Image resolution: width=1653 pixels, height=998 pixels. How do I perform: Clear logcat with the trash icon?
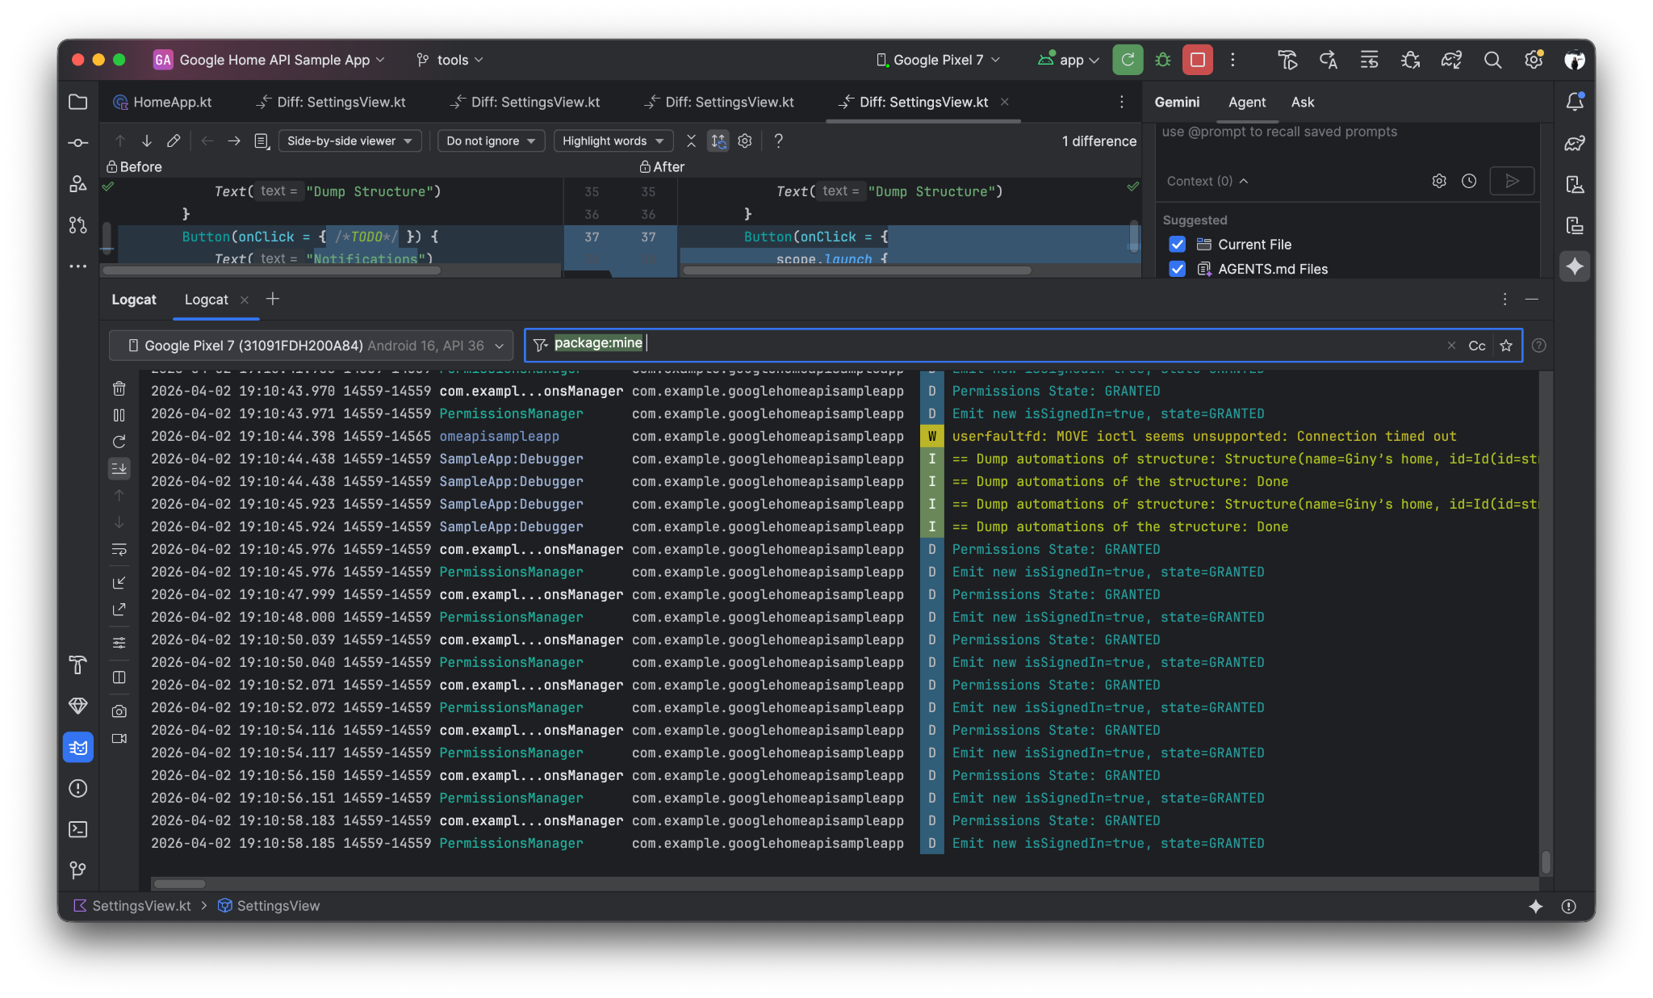coord(119,389)
